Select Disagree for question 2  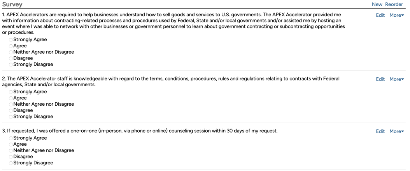(11, 110)
